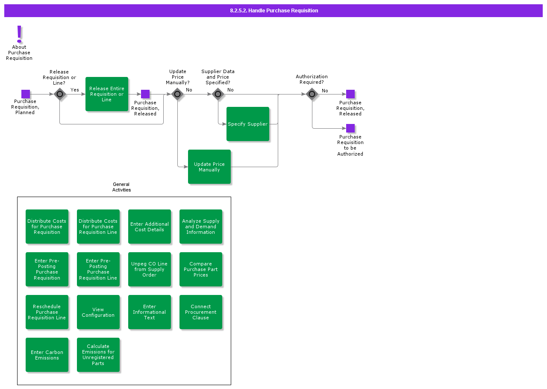Click the Supplier Data and Price Specified gateway
The height and width of the screenshot is (389, 547).
(218, 94)
